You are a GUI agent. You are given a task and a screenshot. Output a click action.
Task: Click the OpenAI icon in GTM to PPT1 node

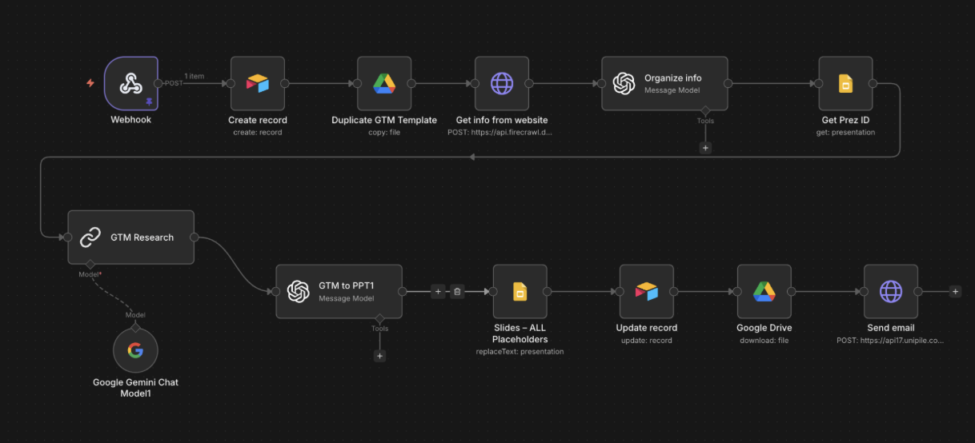pyautogui.click(x=299, y=292)
